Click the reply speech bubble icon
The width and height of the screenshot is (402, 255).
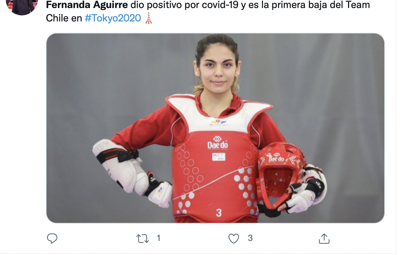point(52,238)
